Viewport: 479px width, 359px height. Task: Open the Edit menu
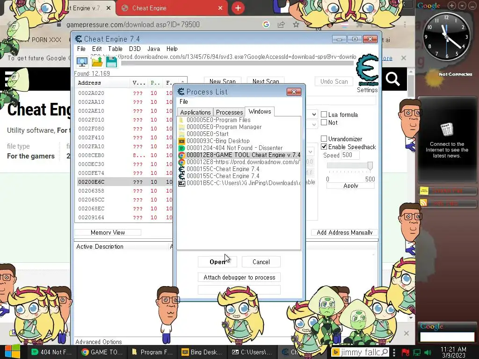[97, 49]
